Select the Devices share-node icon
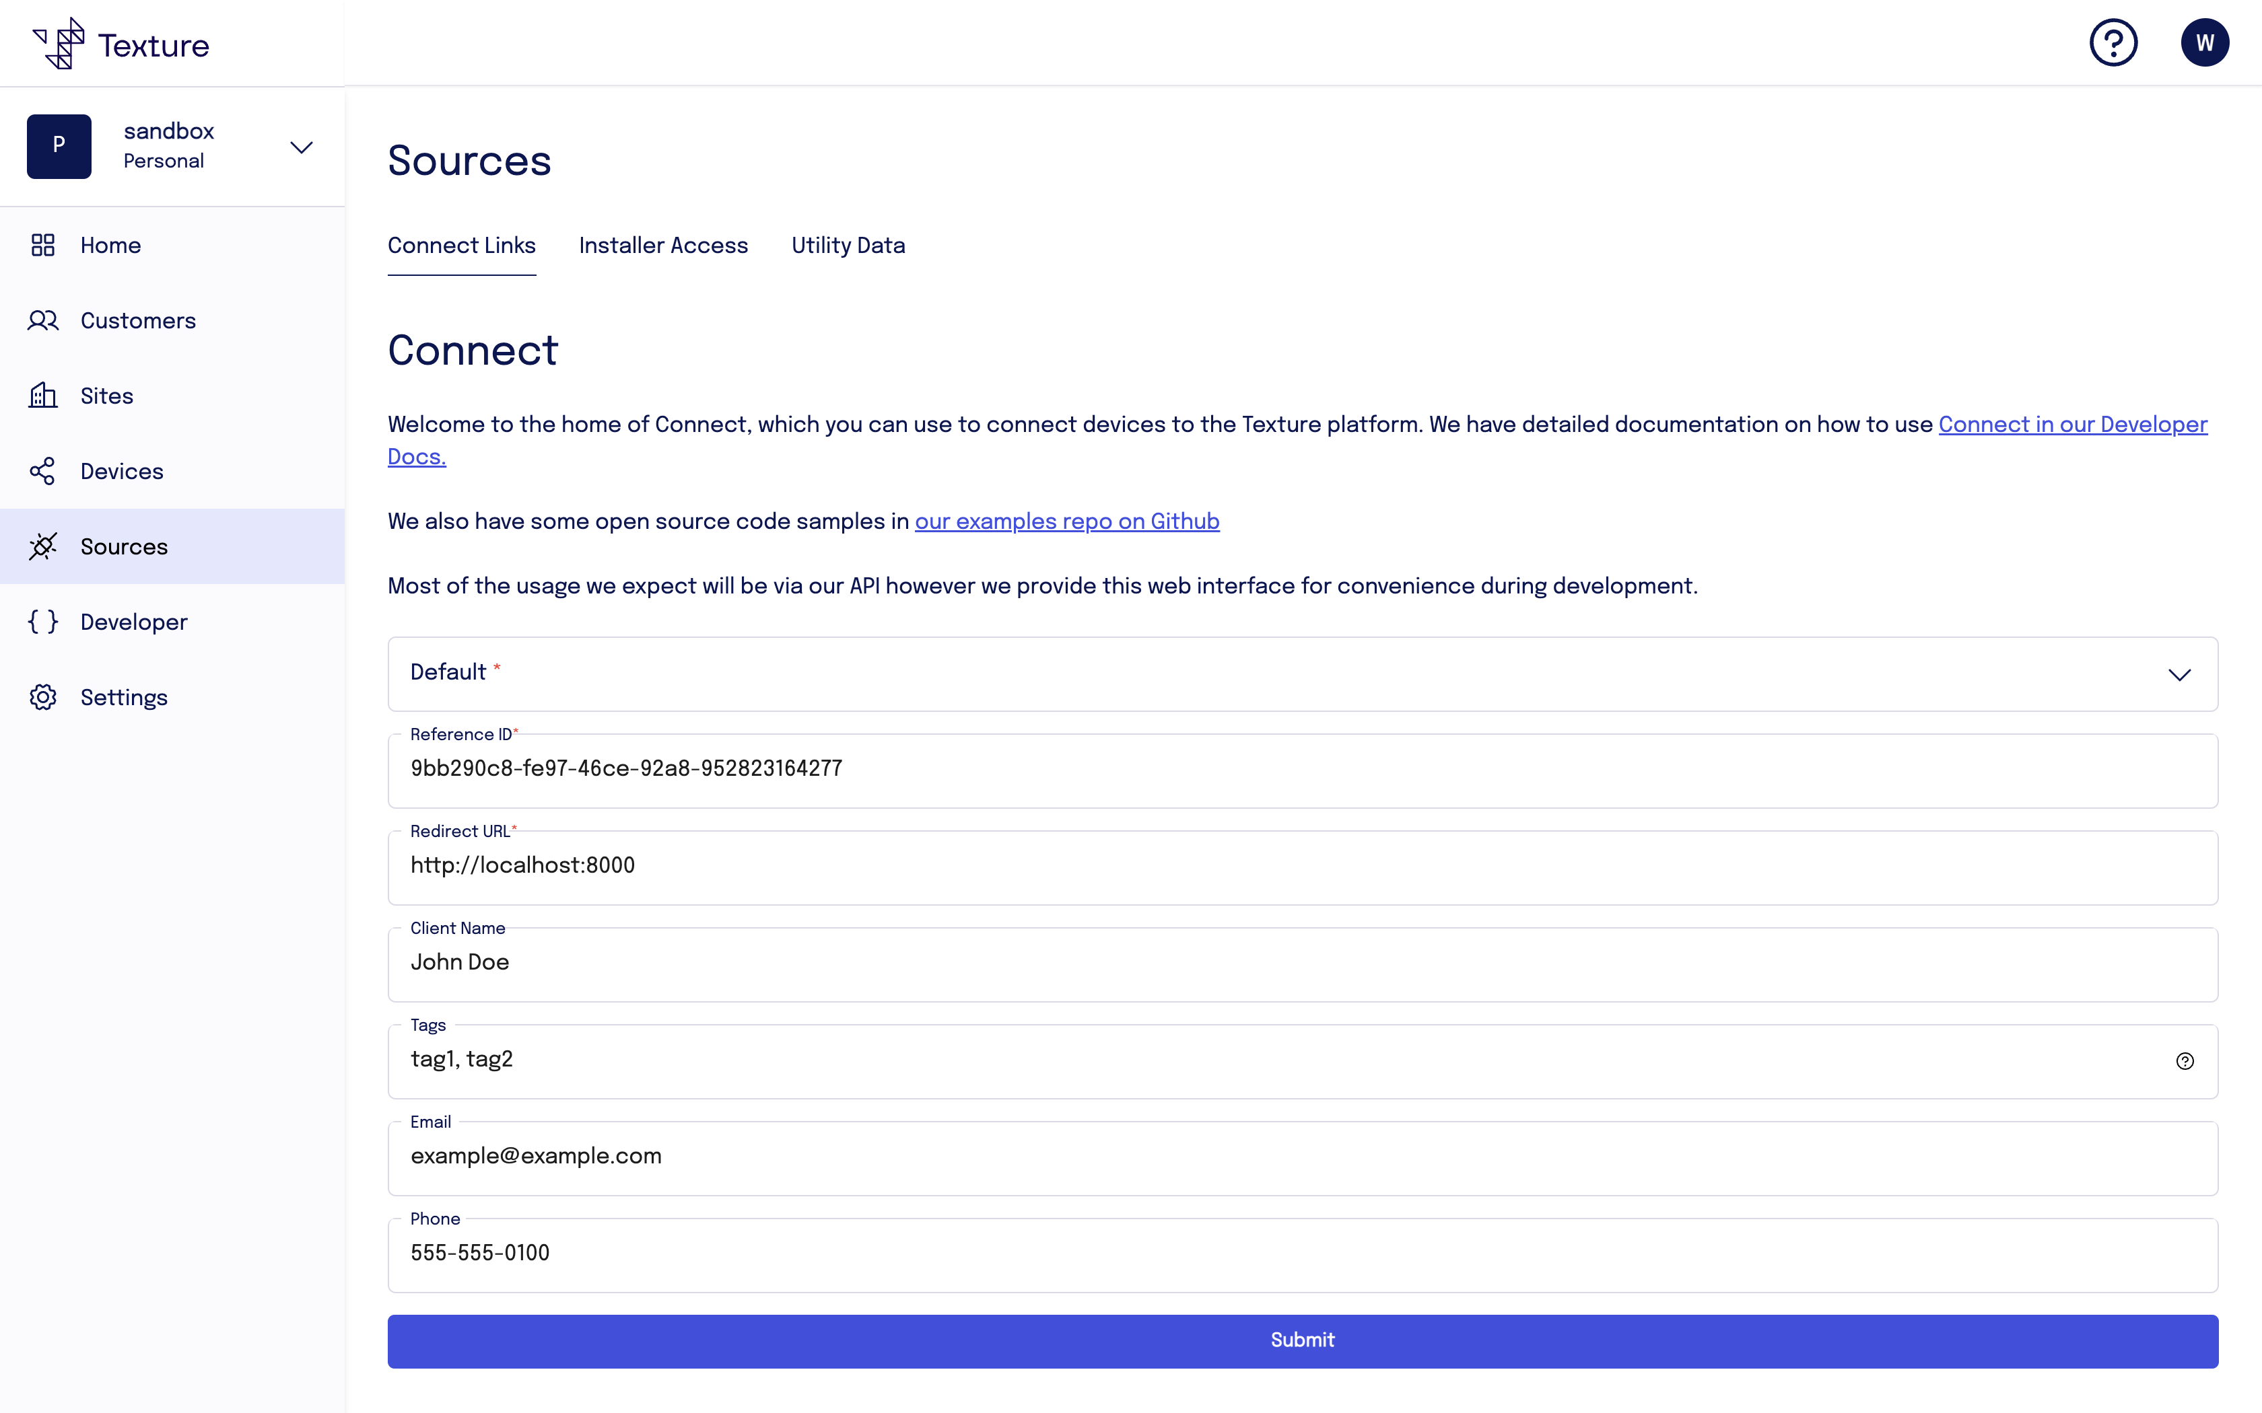Viewport: 2262px width, 1413px height. pos(43,471)
